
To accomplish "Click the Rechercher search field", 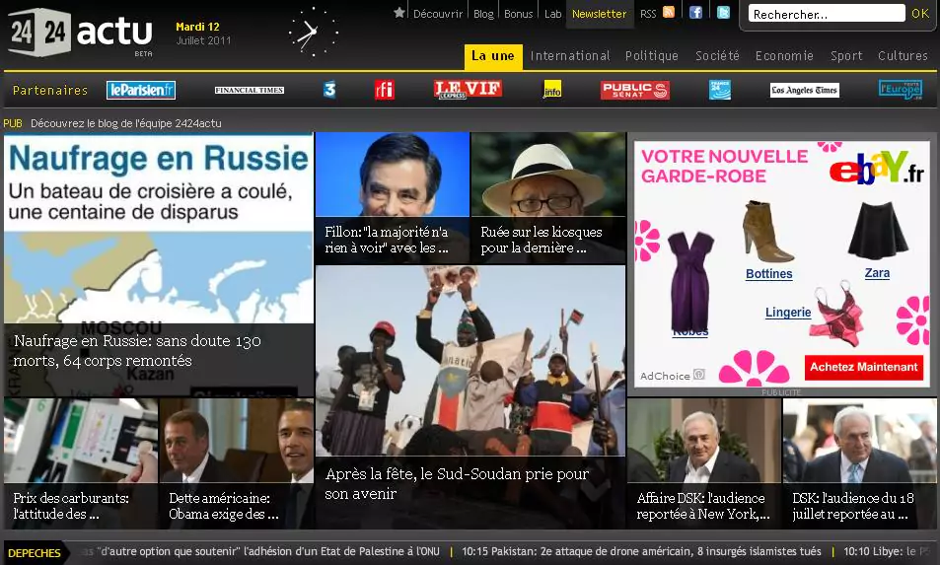I will [827, 14].
